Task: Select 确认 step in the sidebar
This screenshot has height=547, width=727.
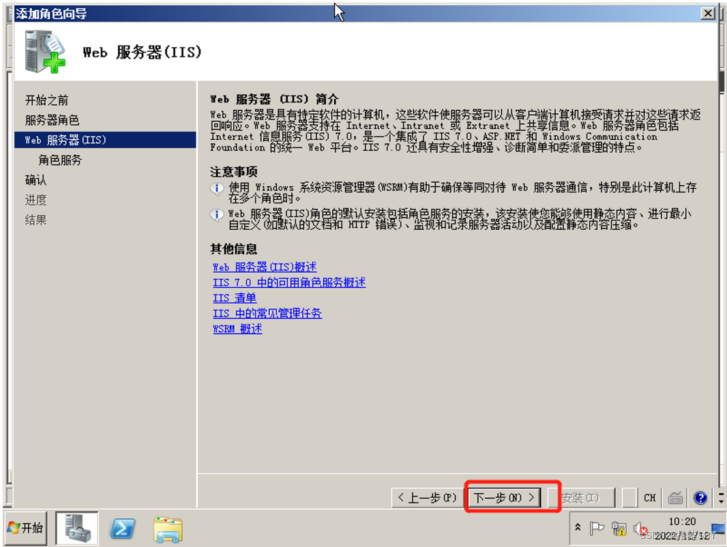Action: point(35,180)
